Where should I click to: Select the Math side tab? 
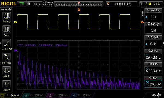point(142,14)
